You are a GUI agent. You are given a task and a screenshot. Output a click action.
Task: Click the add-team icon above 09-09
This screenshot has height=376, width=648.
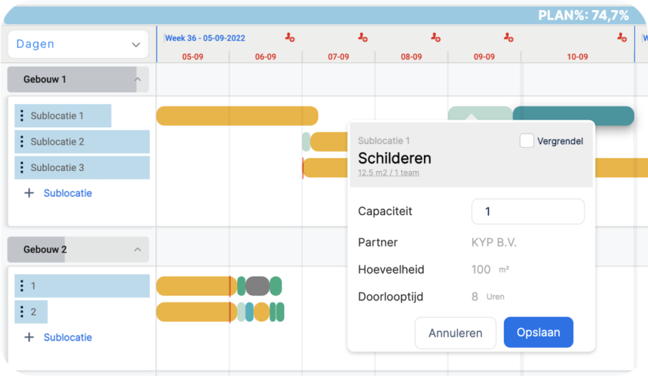pyautogui.click(x=508, y=37)
